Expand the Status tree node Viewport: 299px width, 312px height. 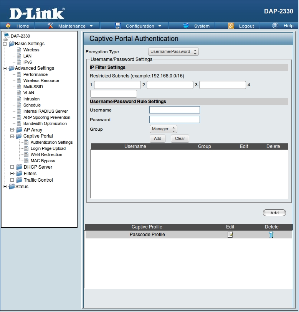tap(5, 187)
